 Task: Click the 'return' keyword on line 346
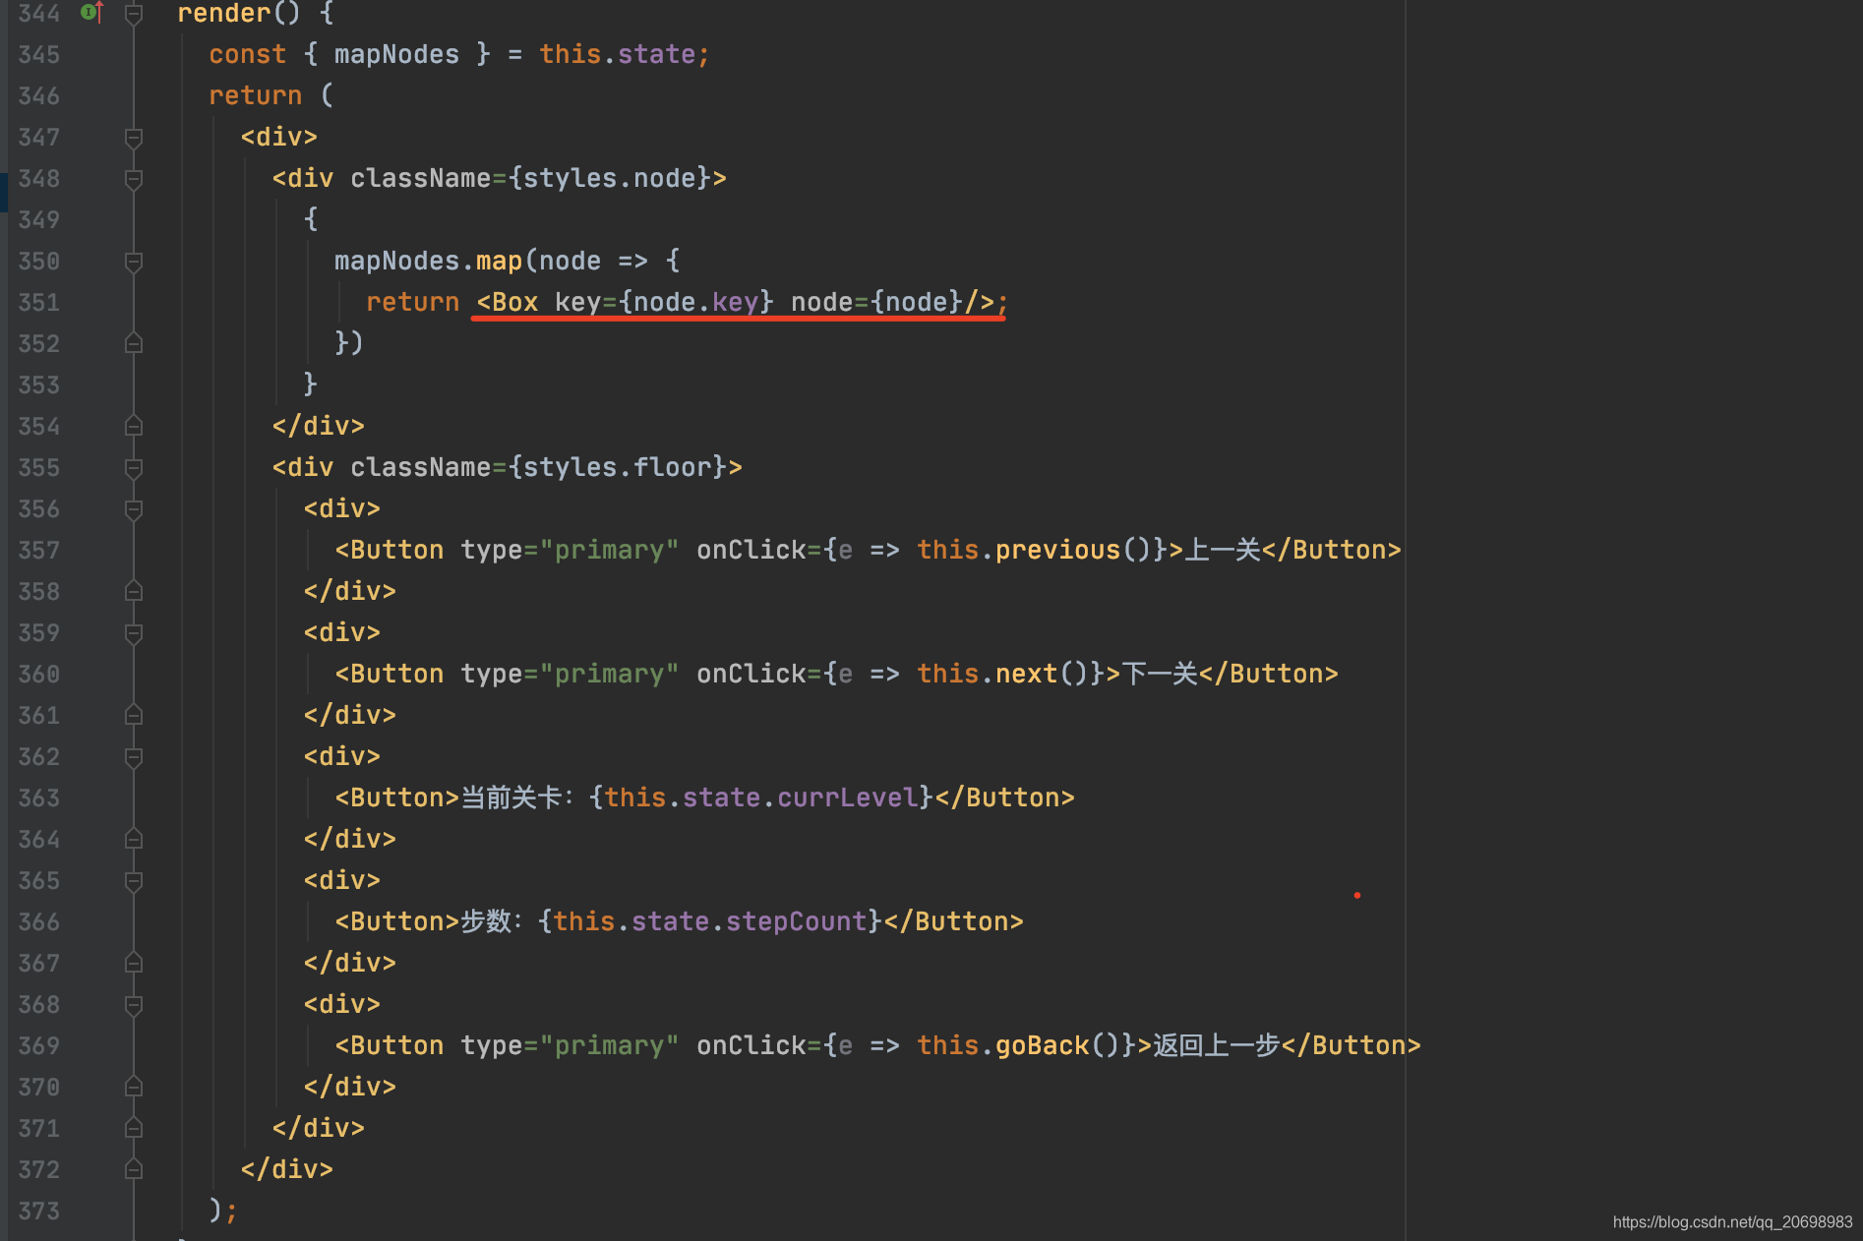(x=255, y=96)
